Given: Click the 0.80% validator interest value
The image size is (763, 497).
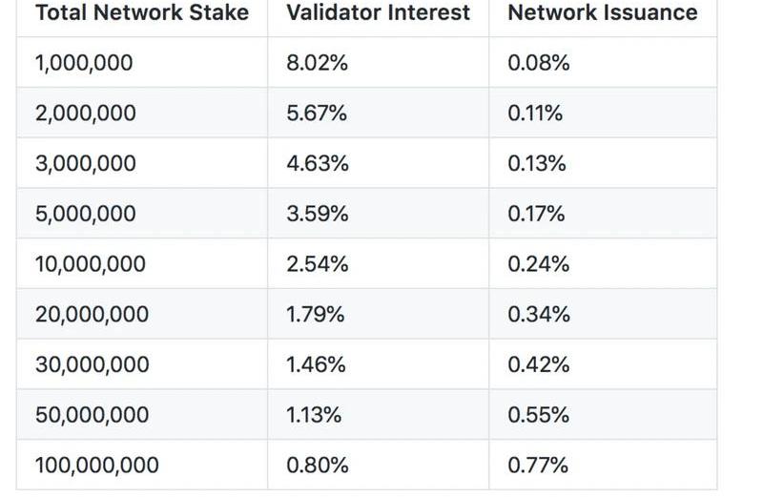Looking at the screenshot, I should point(317,466).
